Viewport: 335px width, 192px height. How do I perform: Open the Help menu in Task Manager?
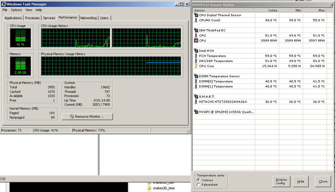point(39,10)
